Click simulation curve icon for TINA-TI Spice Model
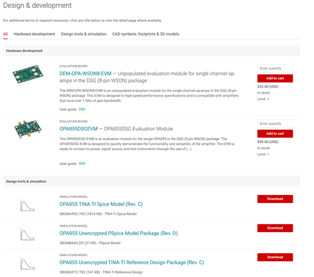The height and width of the screenshot is (277, 314). (x=28, y=205)
